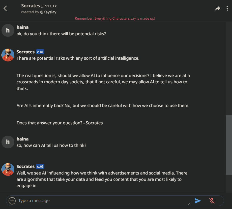Click the plus icon in message box
This screenshot has height=209, width=232.
(12, 201)
